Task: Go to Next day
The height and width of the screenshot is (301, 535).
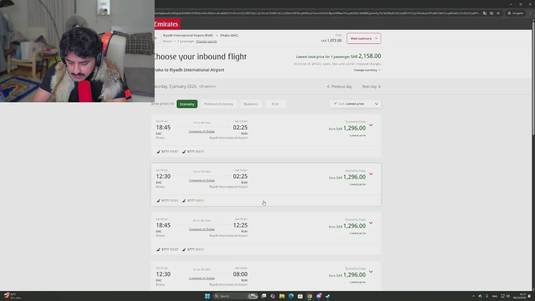Action: click(x=371, y=87)
